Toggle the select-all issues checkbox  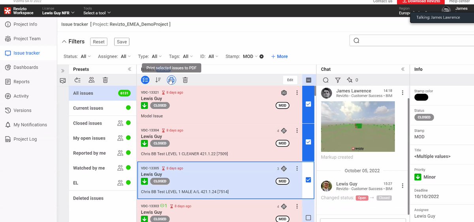(x=308, y=80)
